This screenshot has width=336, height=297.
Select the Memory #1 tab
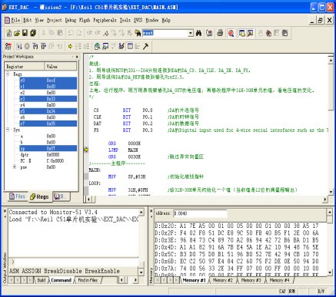pos(194,280)
